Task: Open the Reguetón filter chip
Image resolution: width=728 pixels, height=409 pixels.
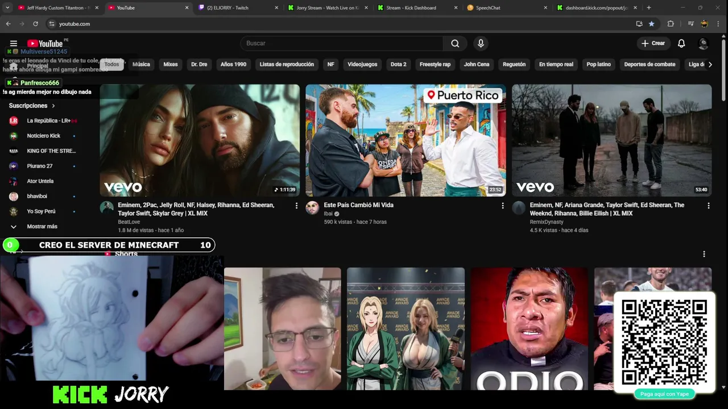Action: coord(514,64)
